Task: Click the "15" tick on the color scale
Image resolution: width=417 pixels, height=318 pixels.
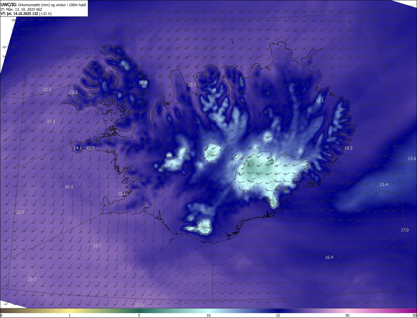Action: point(278,315)
